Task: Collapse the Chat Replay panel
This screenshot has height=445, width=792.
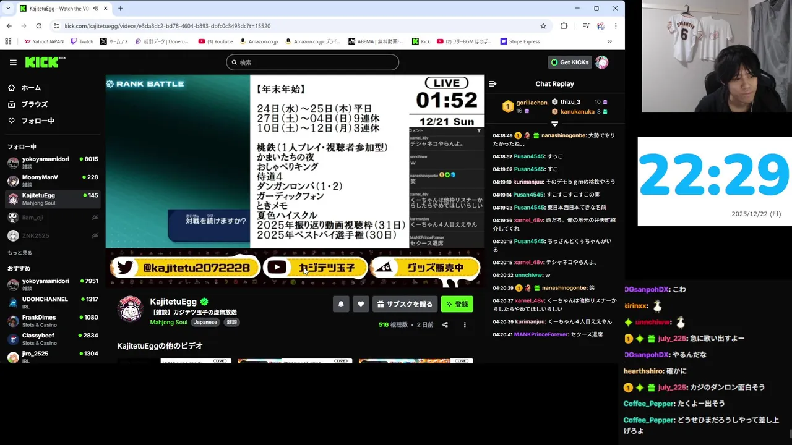Action: pyautogui.click(x=493, y=84)
